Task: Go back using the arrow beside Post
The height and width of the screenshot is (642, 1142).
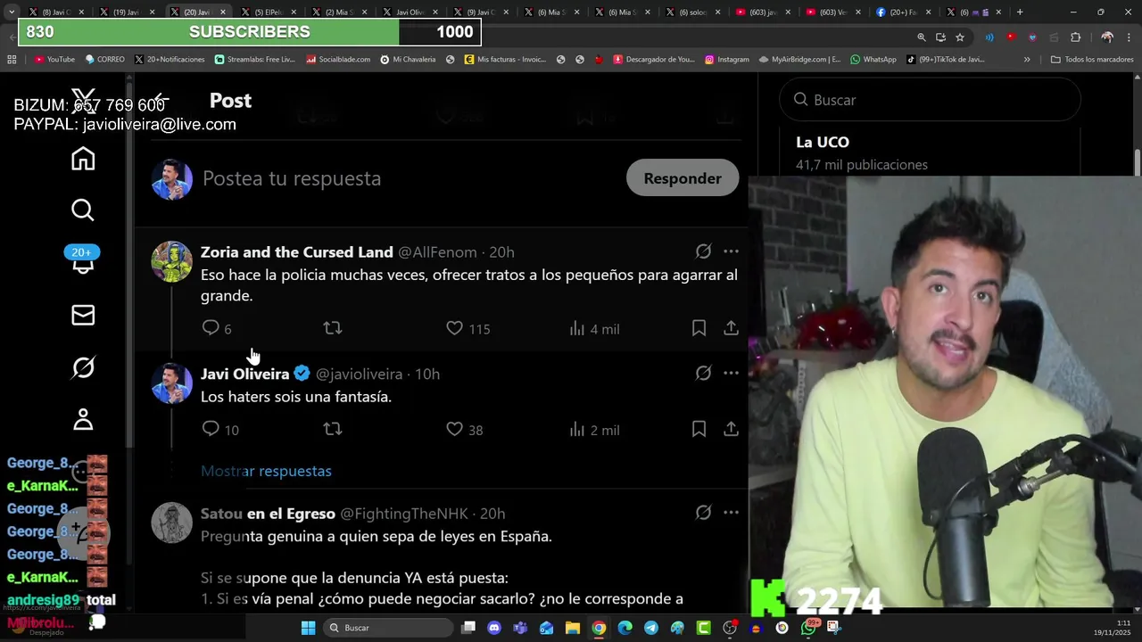Action: [x=161, y=101]
